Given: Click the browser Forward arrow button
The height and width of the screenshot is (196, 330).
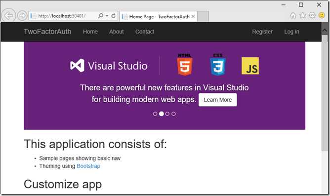Looking at the screenshot, I should point(22,16).
